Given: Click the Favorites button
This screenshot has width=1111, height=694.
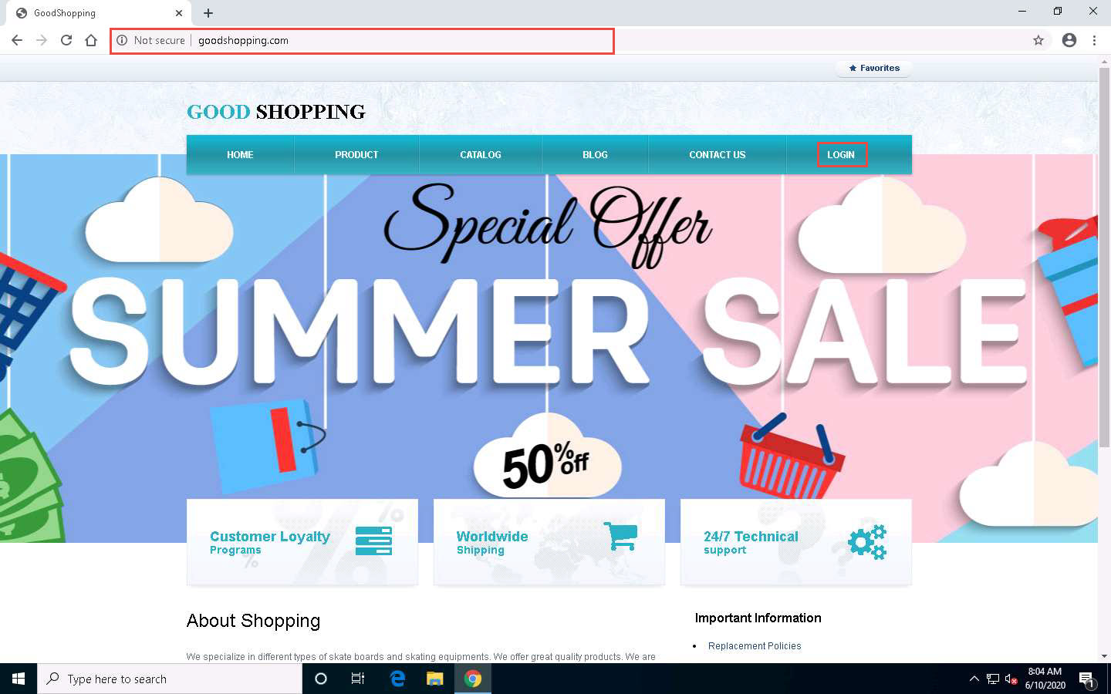Looking at the screenshot, I should pos(874,68).
